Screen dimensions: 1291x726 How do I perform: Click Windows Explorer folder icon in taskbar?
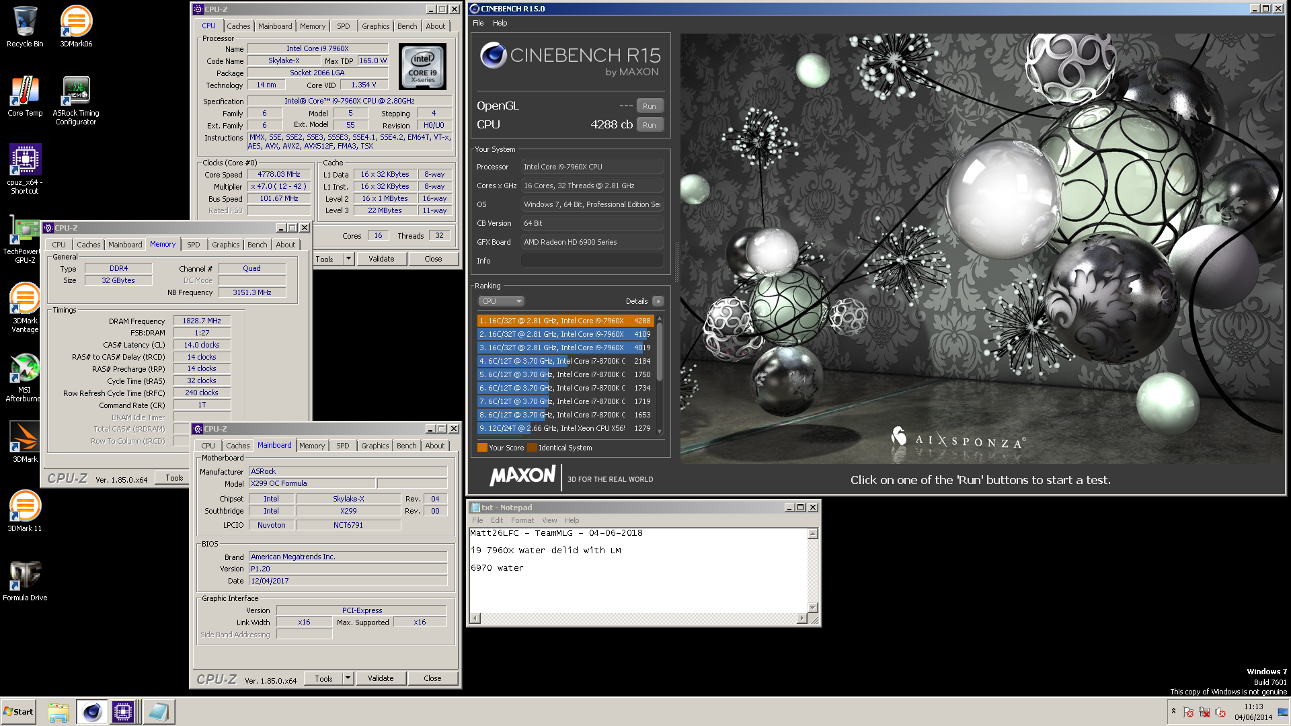point(58,712)
